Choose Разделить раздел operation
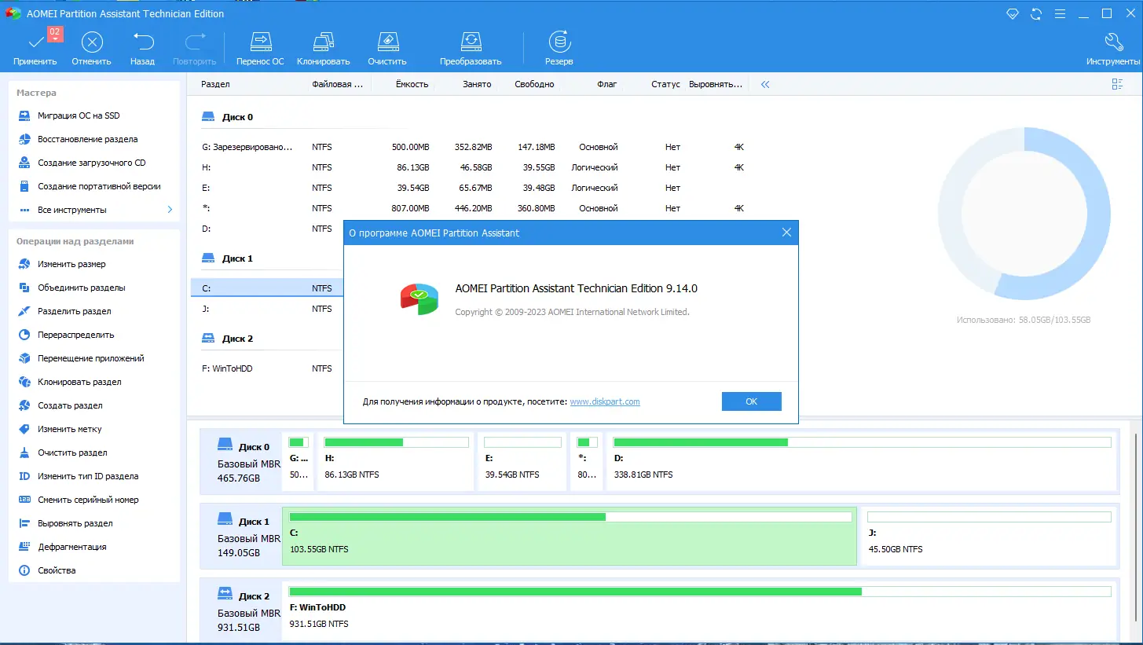Viewport: 1143px width, 645px height. click(75, 311)
